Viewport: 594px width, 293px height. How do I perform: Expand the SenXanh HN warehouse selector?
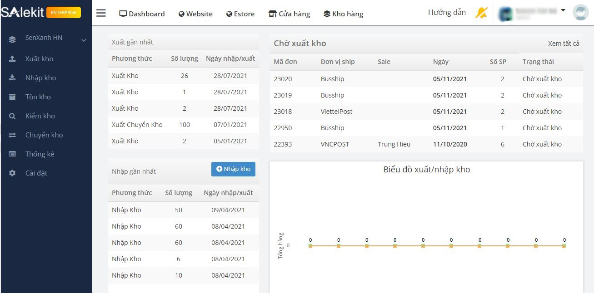pyautogui.click(x=84, y=40)
